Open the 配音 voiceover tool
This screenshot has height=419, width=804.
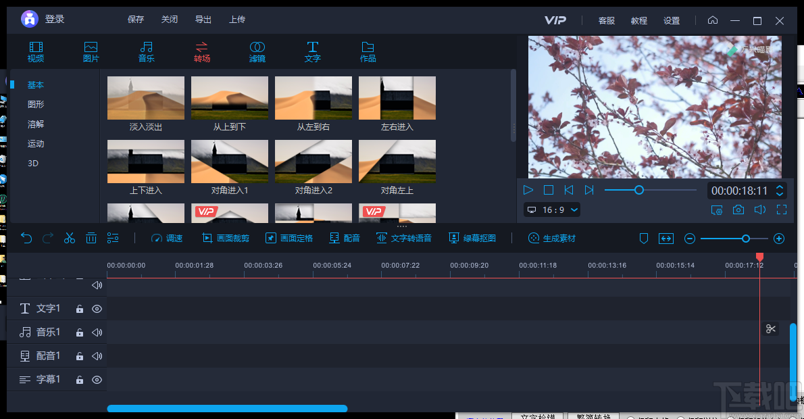(345, 239)
